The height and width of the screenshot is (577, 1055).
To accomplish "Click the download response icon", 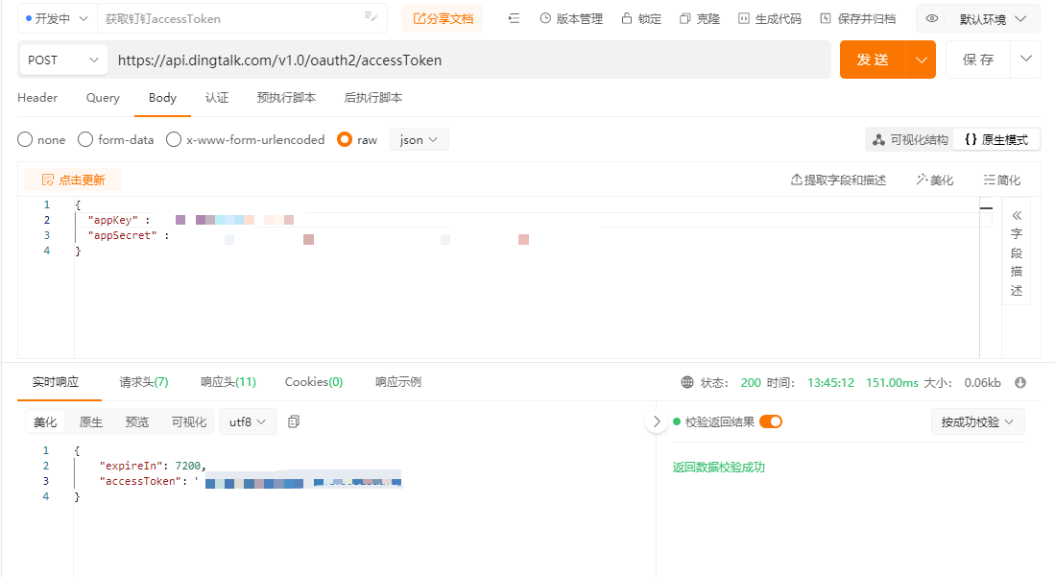I will [x=1019, y=381].
